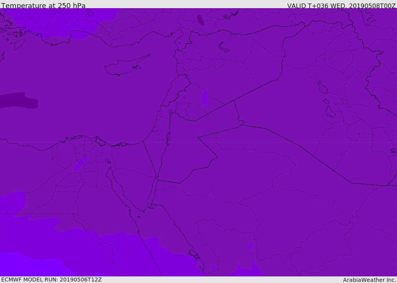Image resolution: width=397 pixels, height=283 pixels.
Task: Click the VALID T+036 timestamp text
Action: (341, 6)
